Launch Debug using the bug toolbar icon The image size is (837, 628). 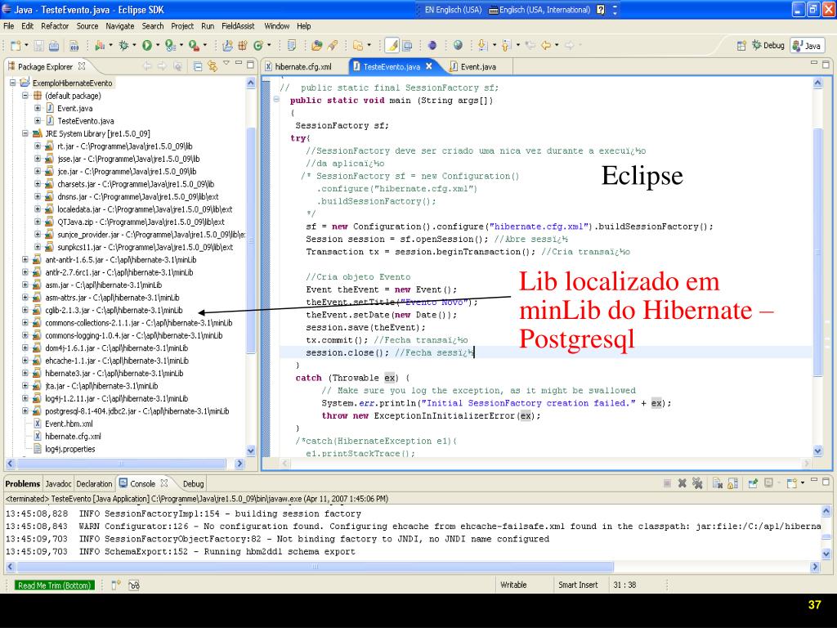coord(124,46)
